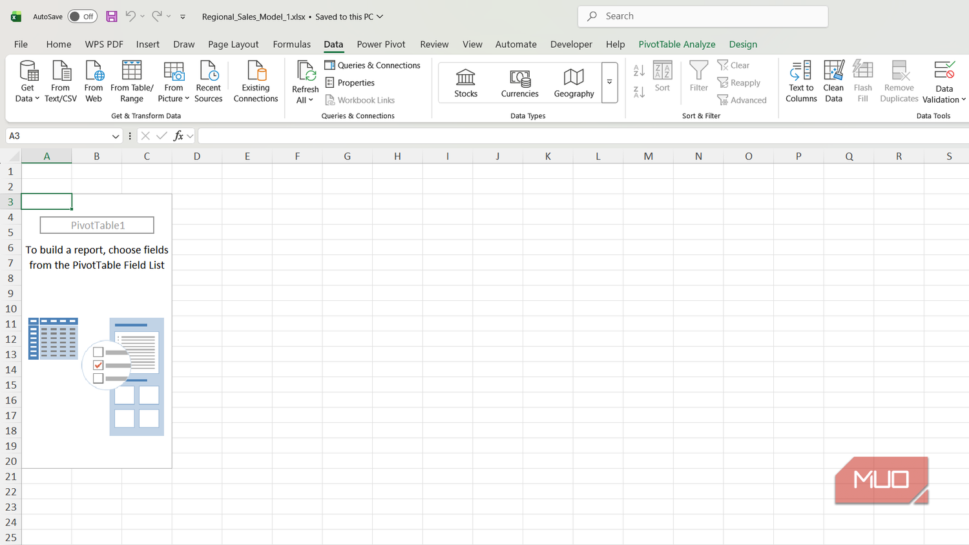This screenshot has height=545, width=969.
Task: Open the Sort dialog
Action: [x=662, y=77]
